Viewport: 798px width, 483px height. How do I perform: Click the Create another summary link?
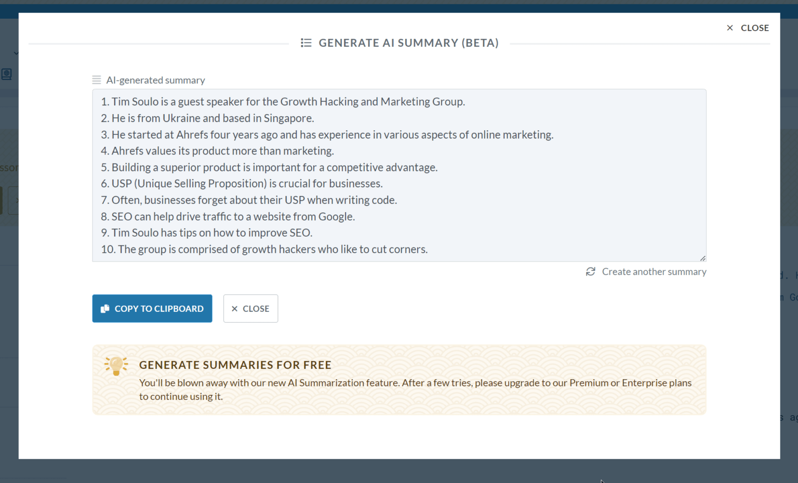coord(654,272)
